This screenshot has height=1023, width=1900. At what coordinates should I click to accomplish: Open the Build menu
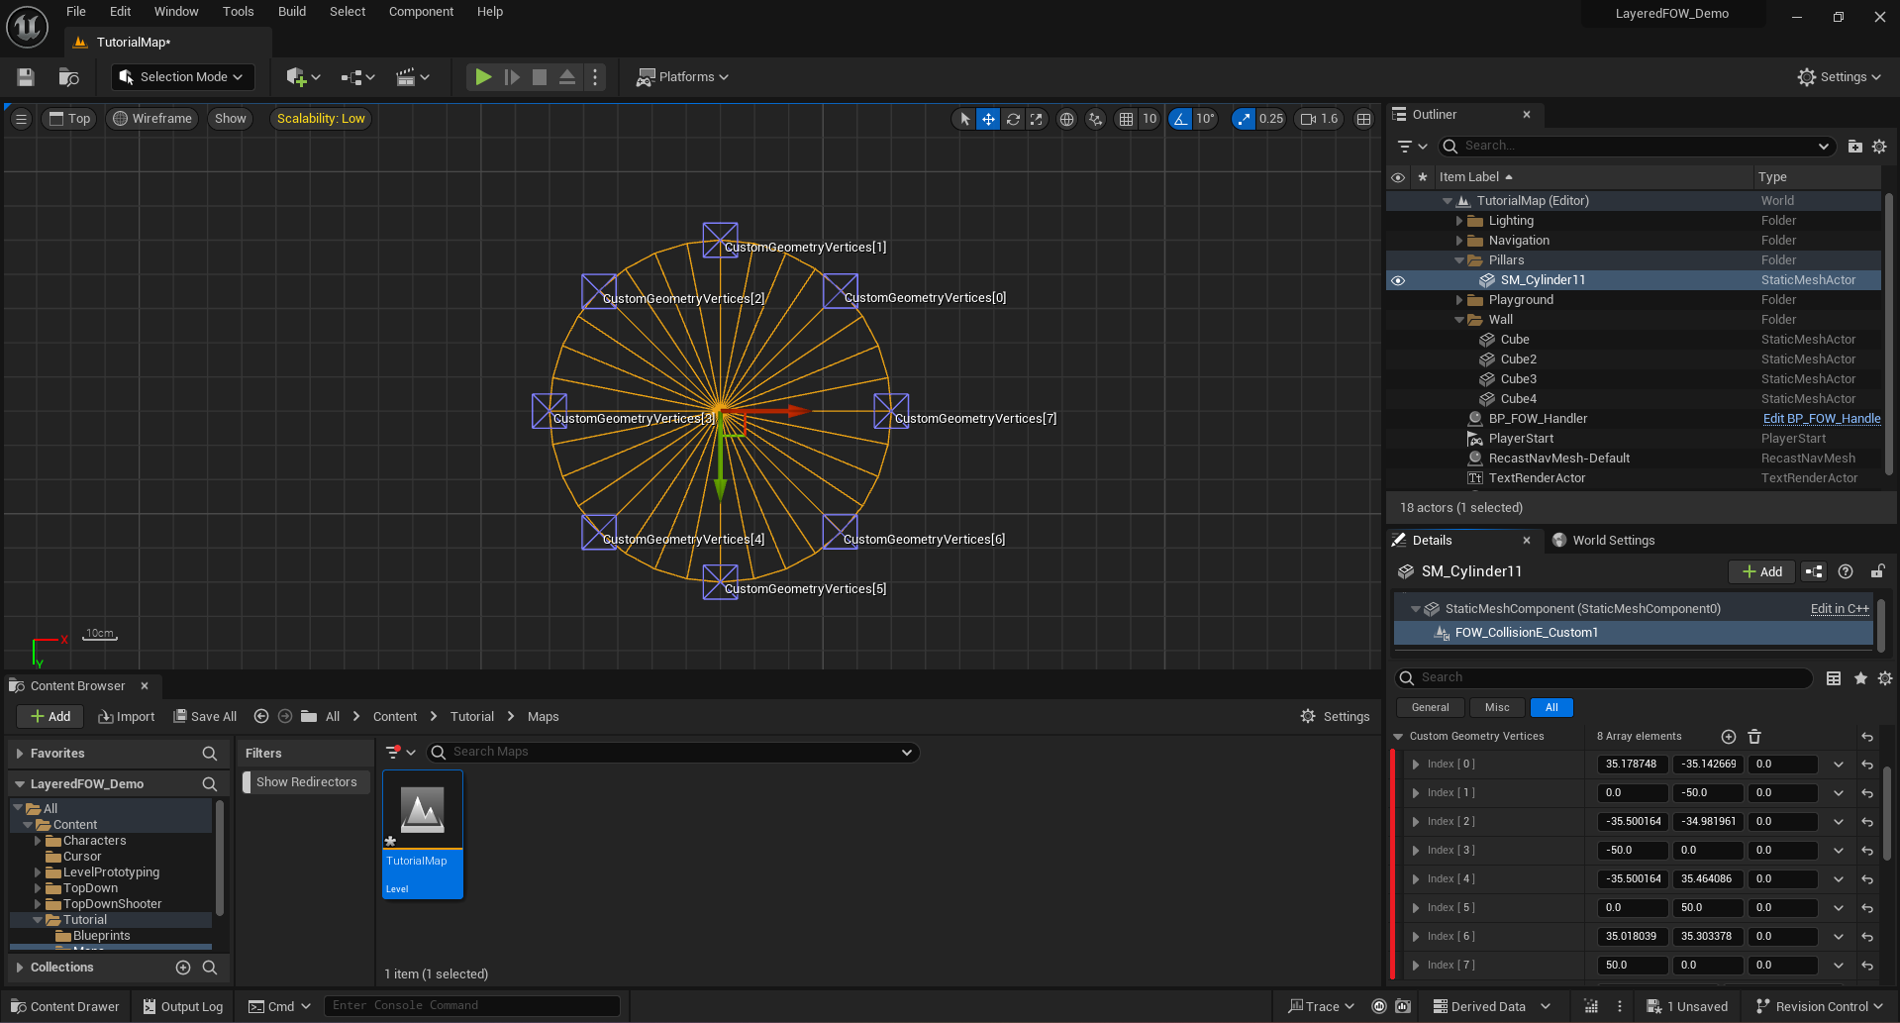coord(292,12)
